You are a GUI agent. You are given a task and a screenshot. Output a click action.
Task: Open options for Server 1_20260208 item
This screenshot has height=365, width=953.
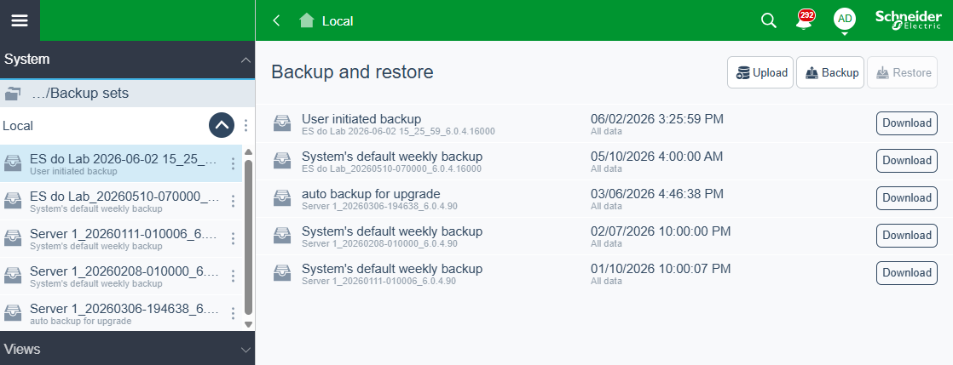point(233,277)
